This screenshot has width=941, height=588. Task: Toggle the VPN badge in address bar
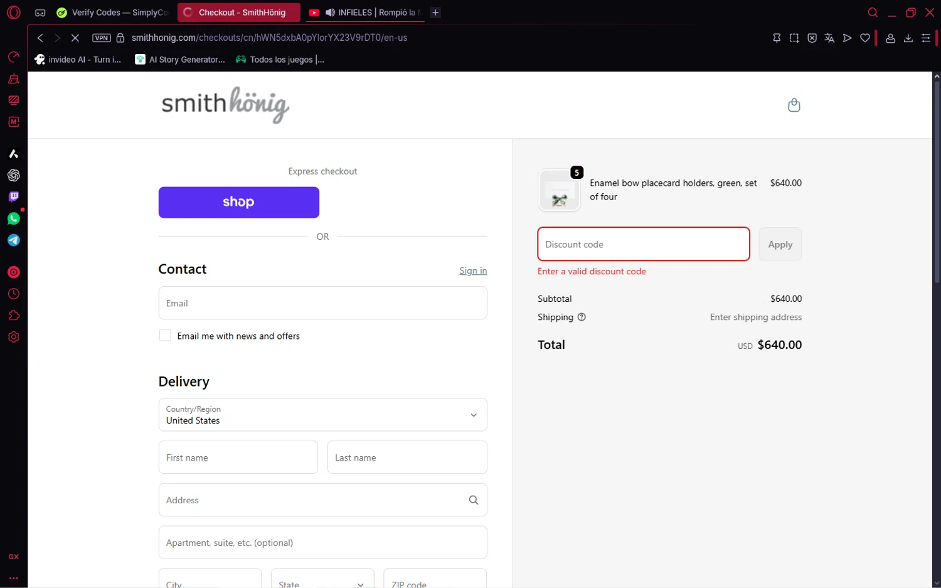coord(102,38)
